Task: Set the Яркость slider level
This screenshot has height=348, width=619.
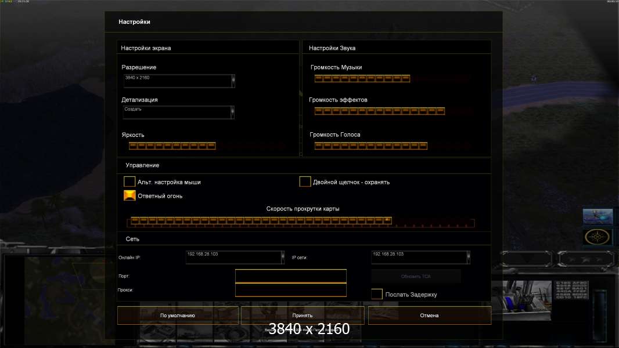Action: point(172,146)
